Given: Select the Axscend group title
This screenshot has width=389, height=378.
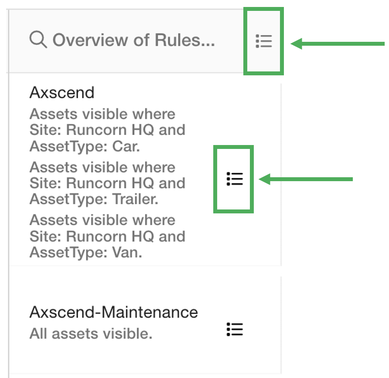Looking at the screenshot, I should 62,92.
